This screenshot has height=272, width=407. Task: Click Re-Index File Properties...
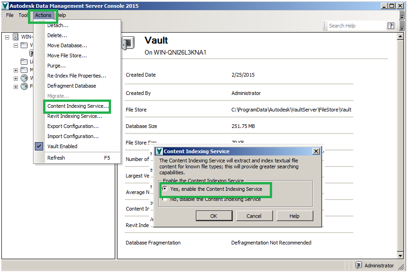[x=77, y=76]
